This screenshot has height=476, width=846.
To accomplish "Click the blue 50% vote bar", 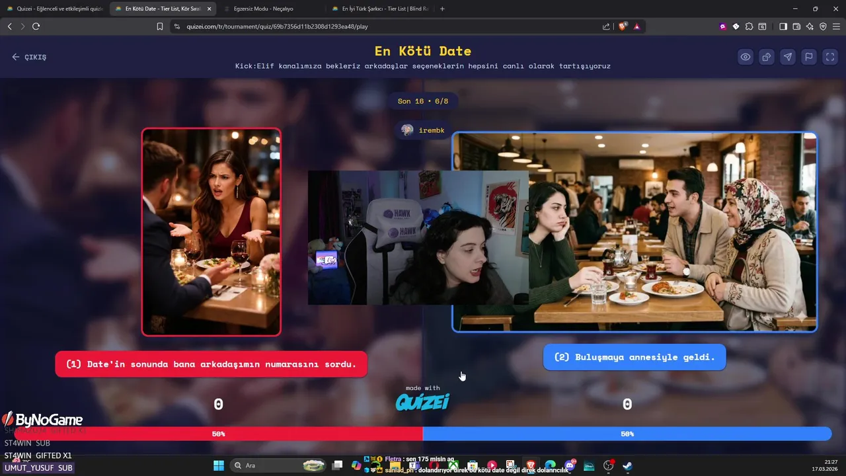I will click(627, 434).
